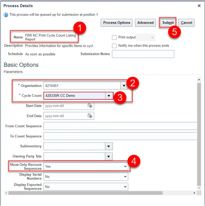
Task: Open the Subinventory dropdown arrow
Action: 109,146
